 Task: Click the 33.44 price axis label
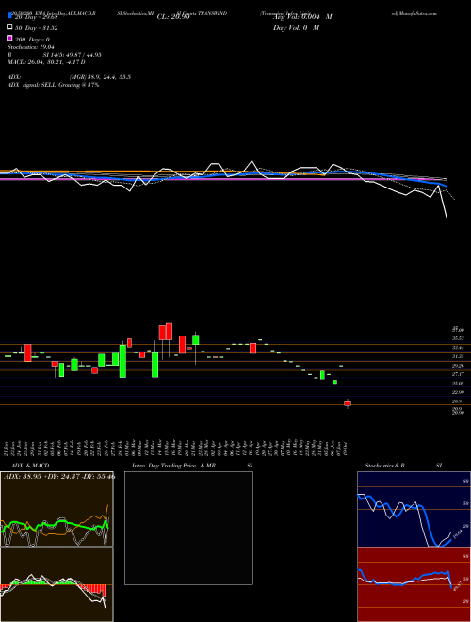(x=459, y=348)
